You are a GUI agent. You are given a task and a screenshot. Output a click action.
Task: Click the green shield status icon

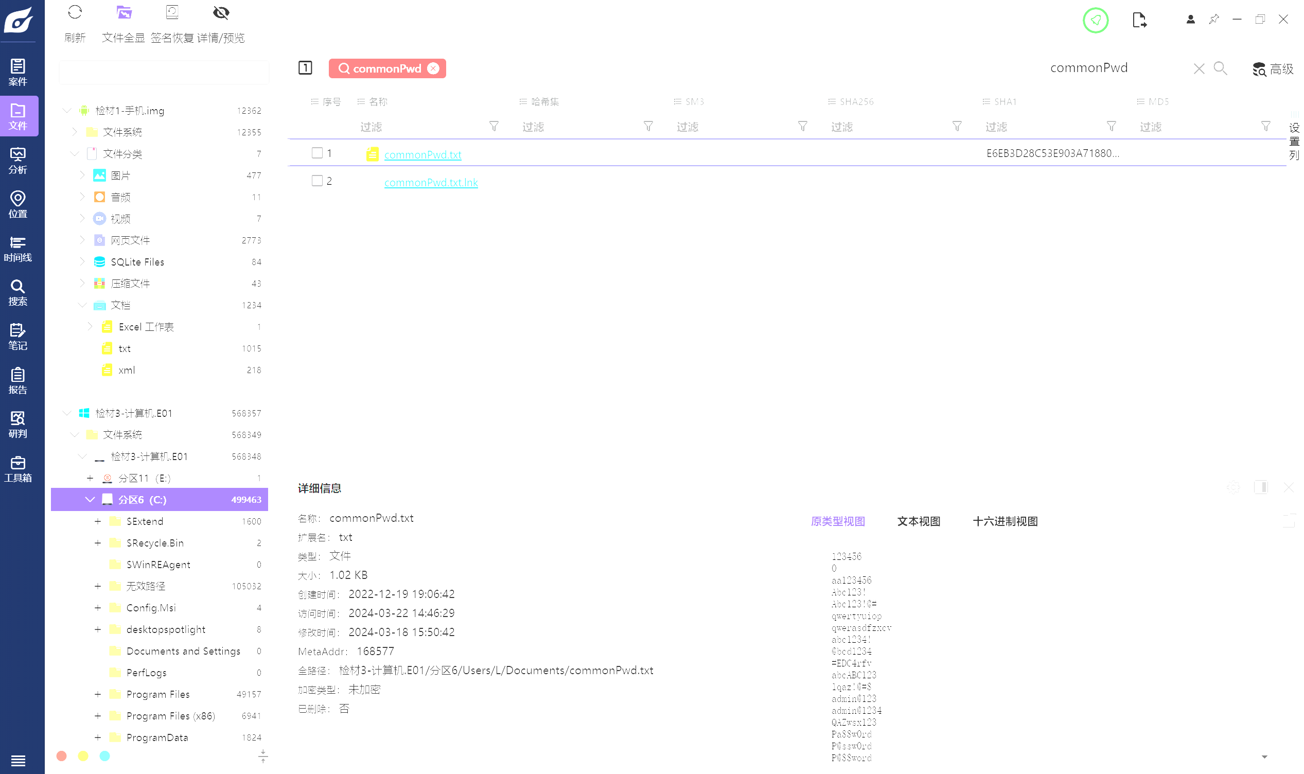coord(1095,21)
